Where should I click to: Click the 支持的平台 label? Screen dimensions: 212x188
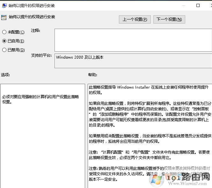coord(41,55)
